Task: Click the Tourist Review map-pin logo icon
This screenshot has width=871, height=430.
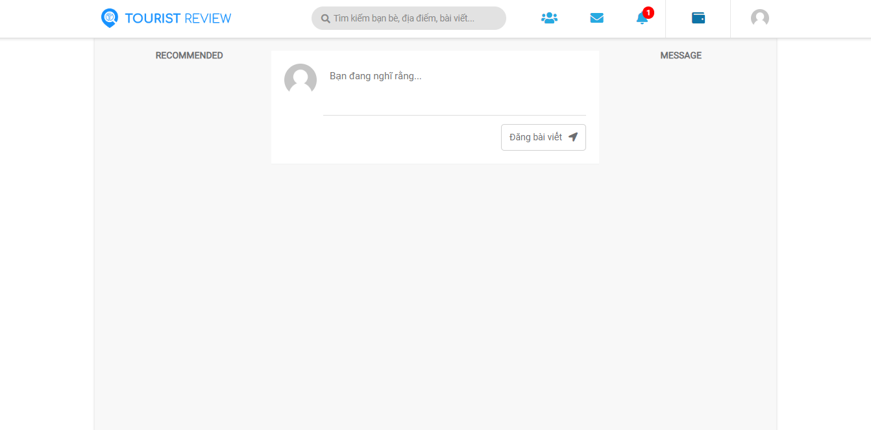Action: (x=110, y=18)
